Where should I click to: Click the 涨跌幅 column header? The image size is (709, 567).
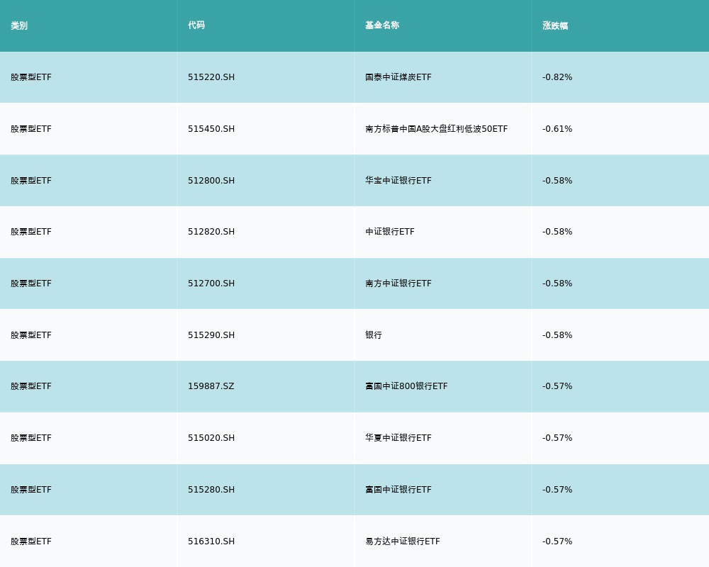tap(555, 26)
